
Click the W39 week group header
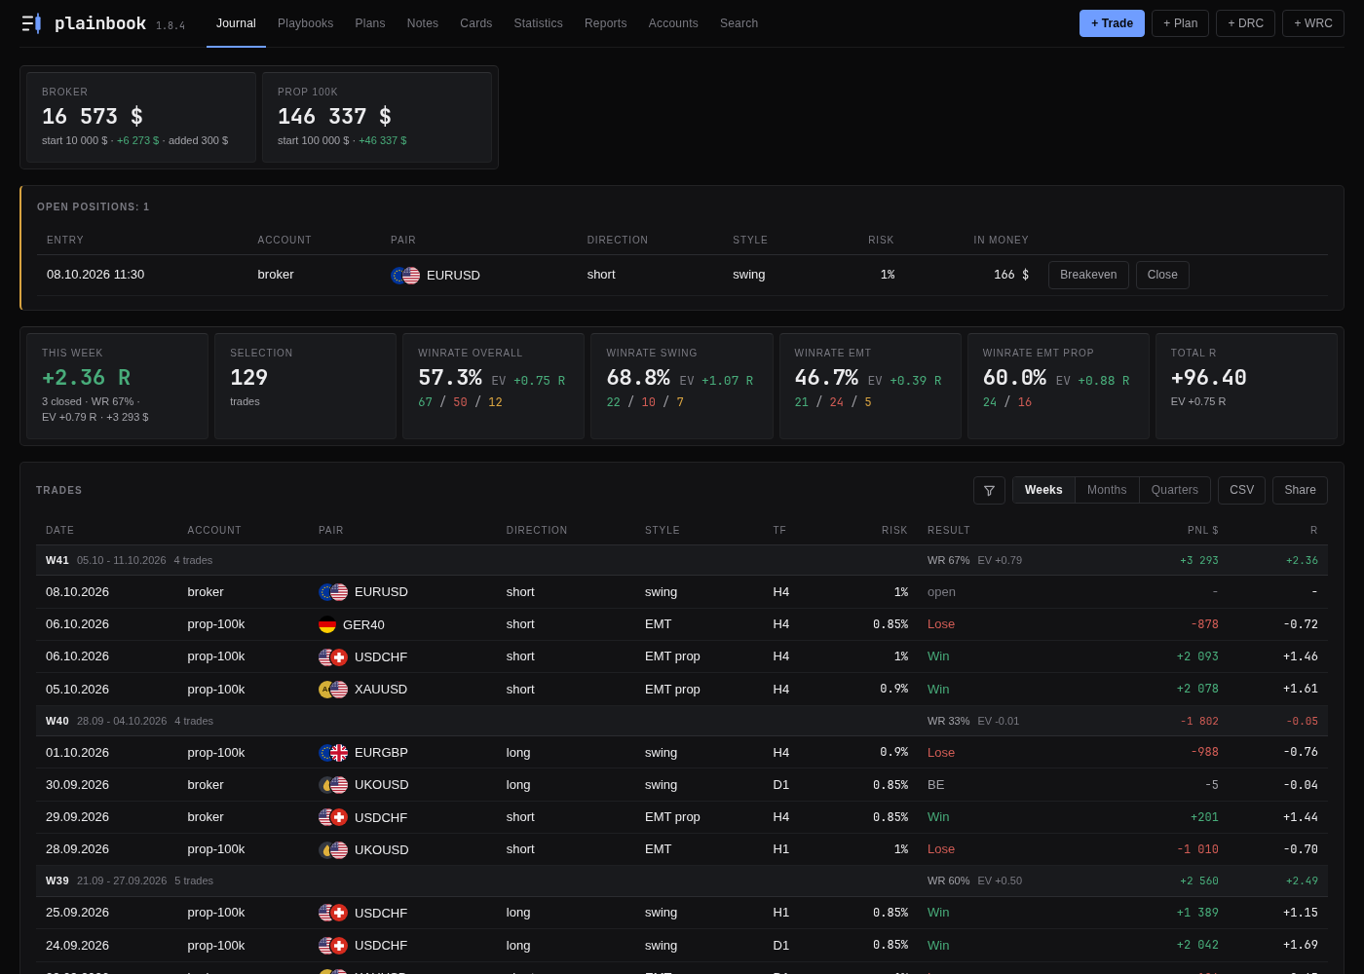point(681,880)
